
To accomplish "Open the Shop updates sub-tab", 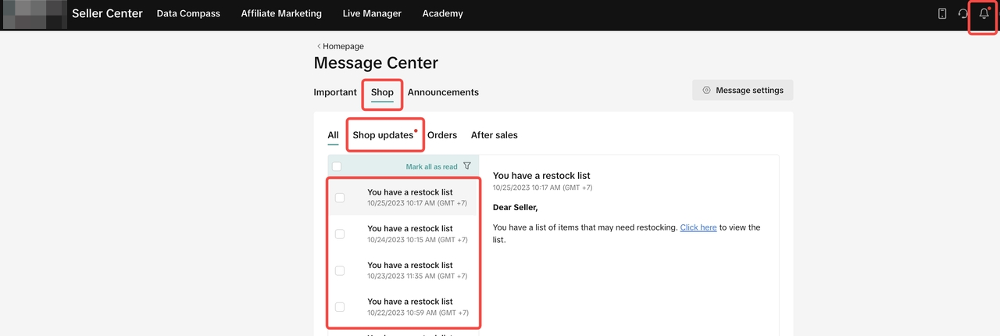I will (383, 135).
